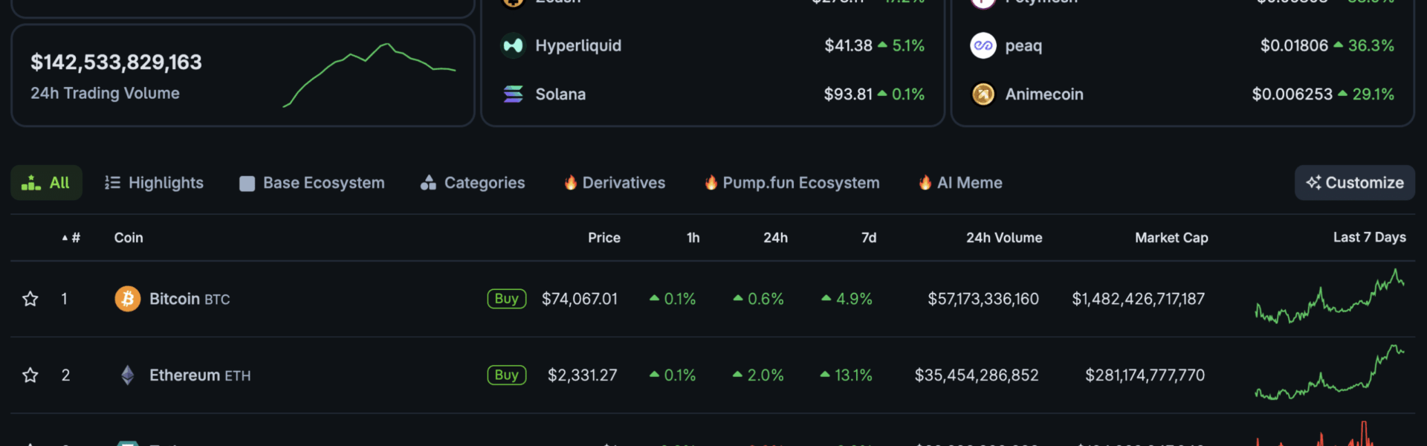Open the Categories tab

(473, 183)
